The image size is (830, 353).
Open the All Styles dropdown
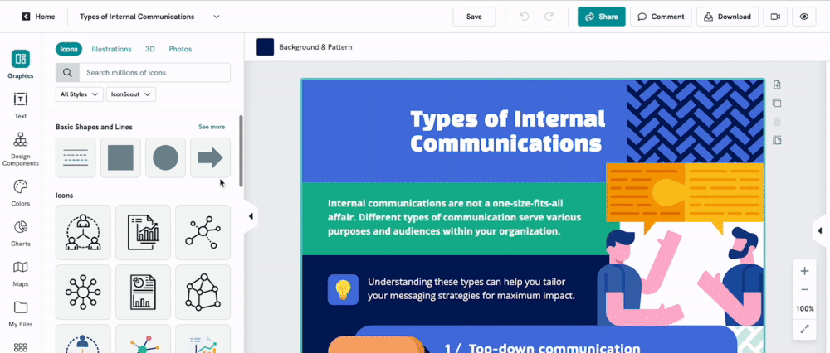tap(80, 94)
